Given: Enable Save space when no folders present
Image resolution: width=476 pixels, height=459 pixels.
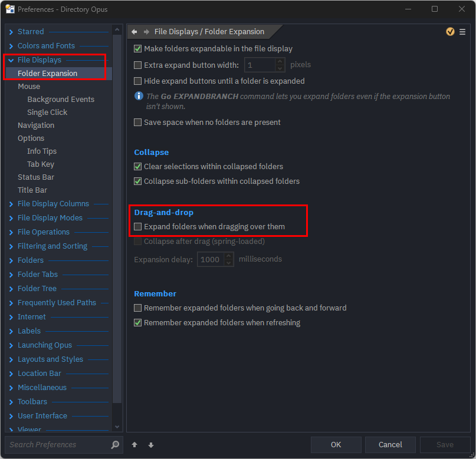Looking at the screenshot, I should coord(138,123).
